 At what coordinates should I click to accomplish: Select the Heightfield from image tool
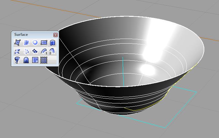point(35,60)
